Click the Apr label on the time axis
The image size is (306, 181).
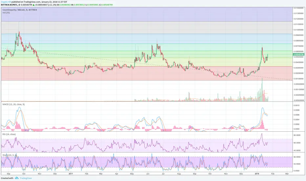[x=117, y=173]
